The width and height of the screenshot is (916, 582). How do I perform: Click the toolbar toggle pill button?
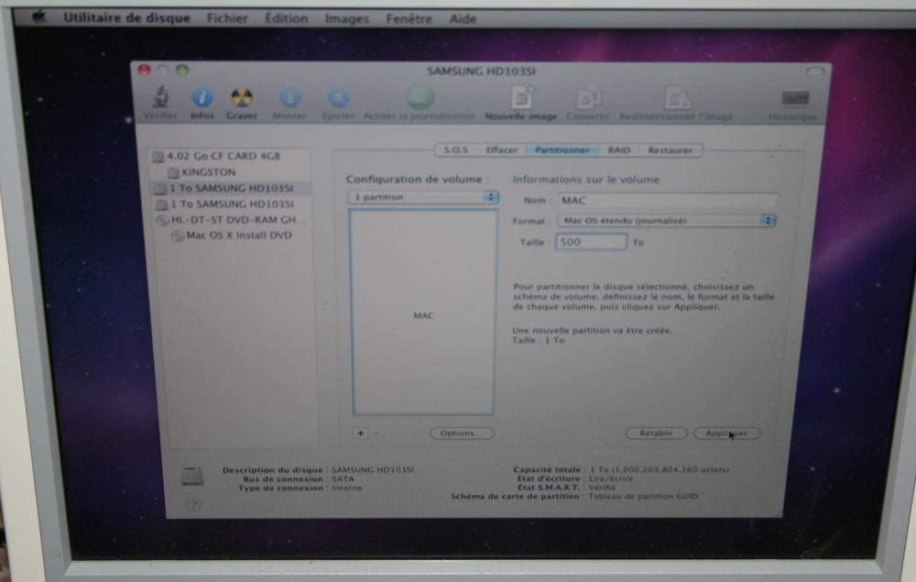pos(814,71)
